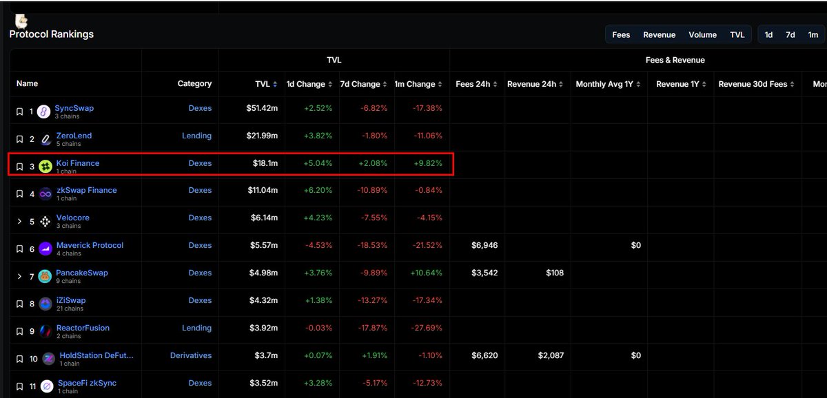Switch to the 1d timeframe

768,34
